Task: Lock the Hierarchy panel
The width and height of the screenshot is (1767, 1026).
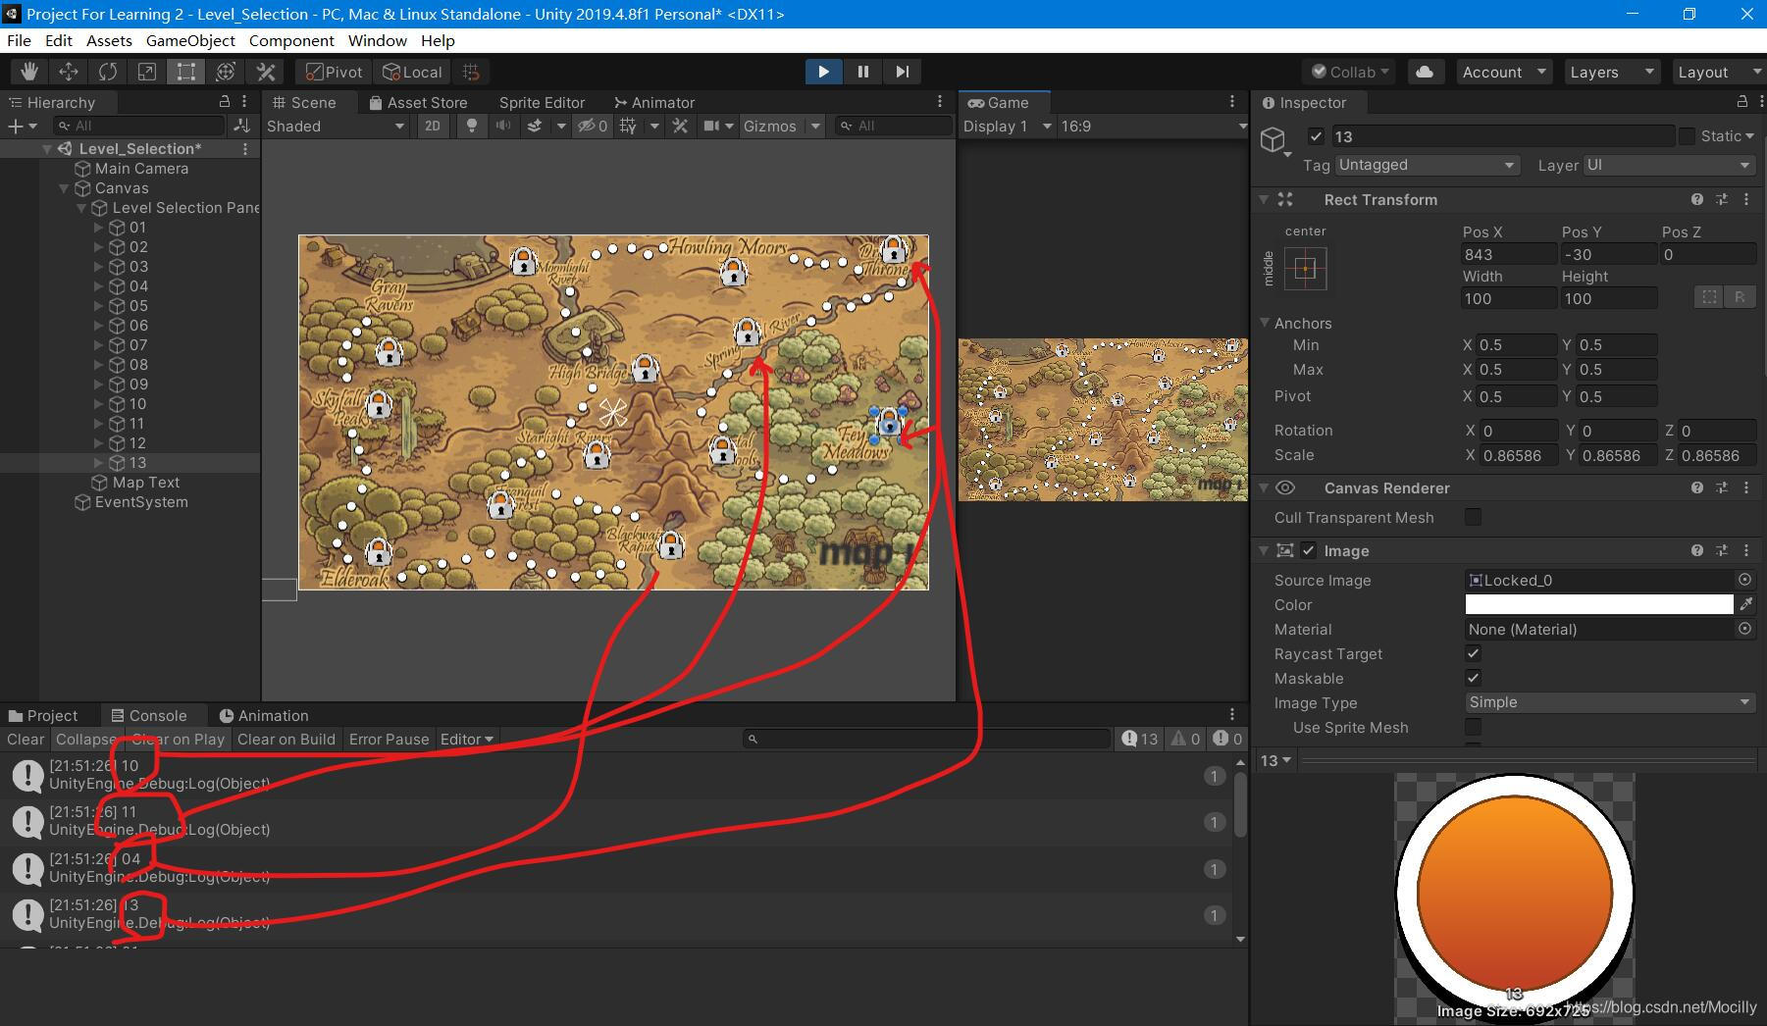Action: [224, 102]
